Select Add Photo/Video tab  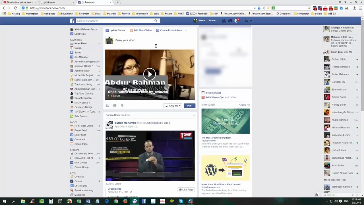tap(140, 30)
